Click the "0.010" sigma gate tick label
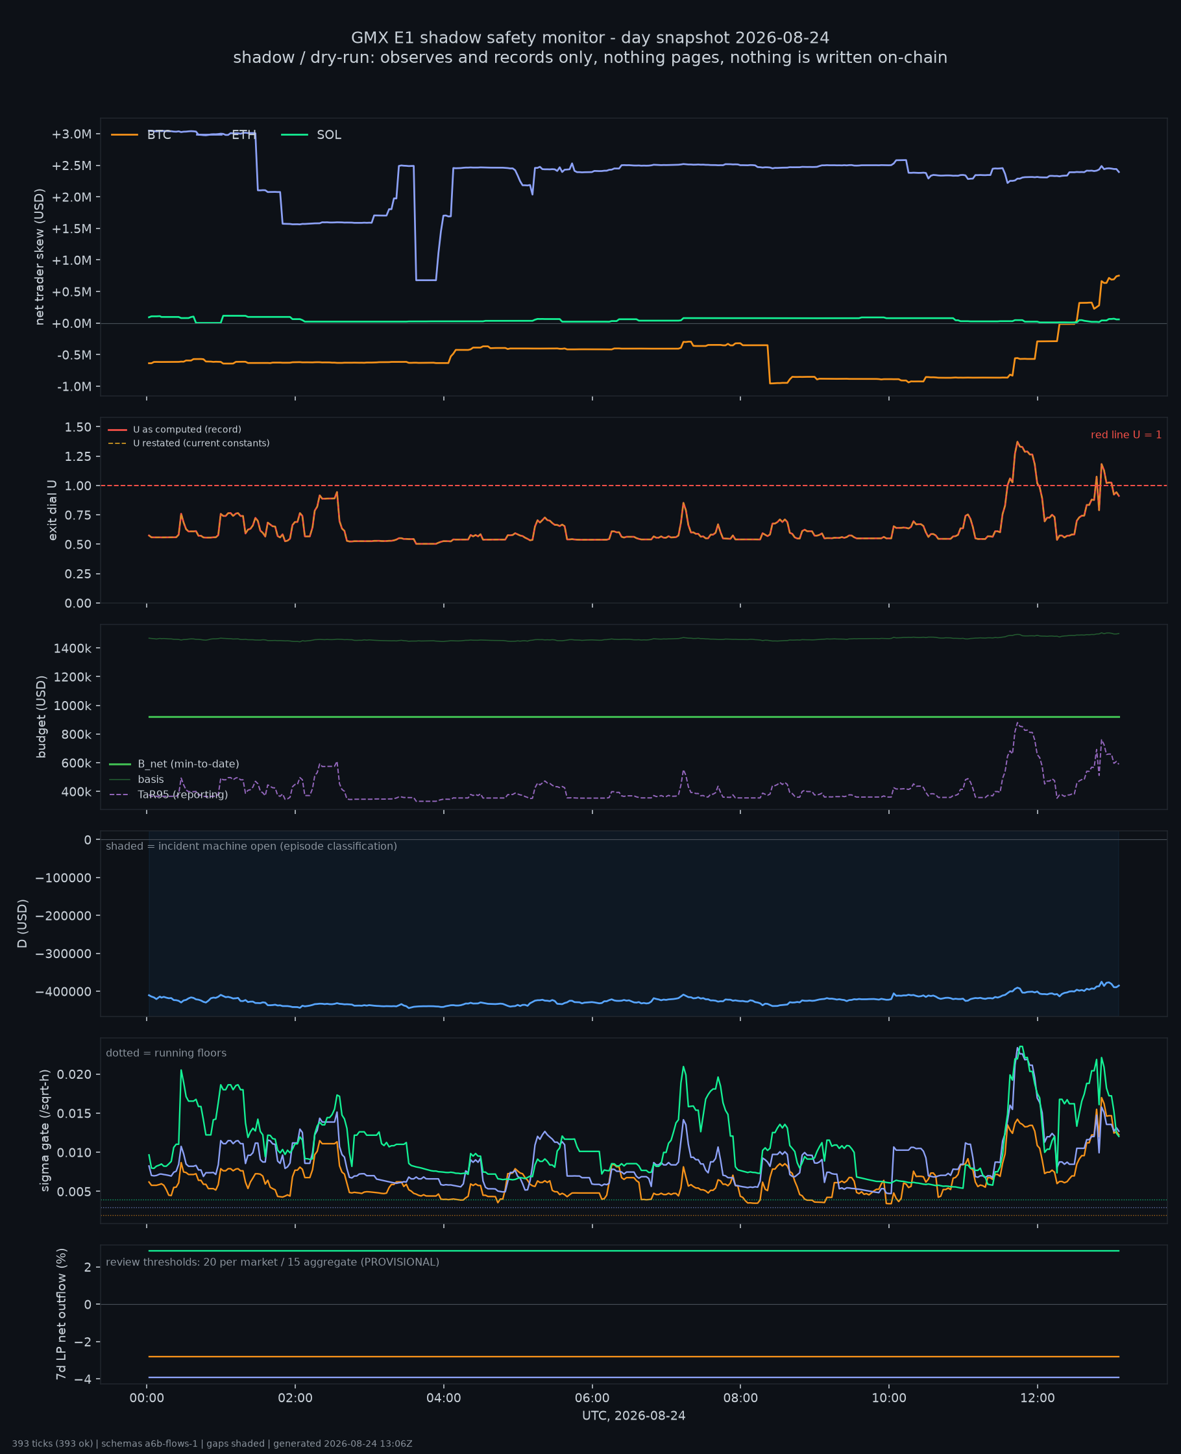1181x1454 pixels. [75, 1153]
